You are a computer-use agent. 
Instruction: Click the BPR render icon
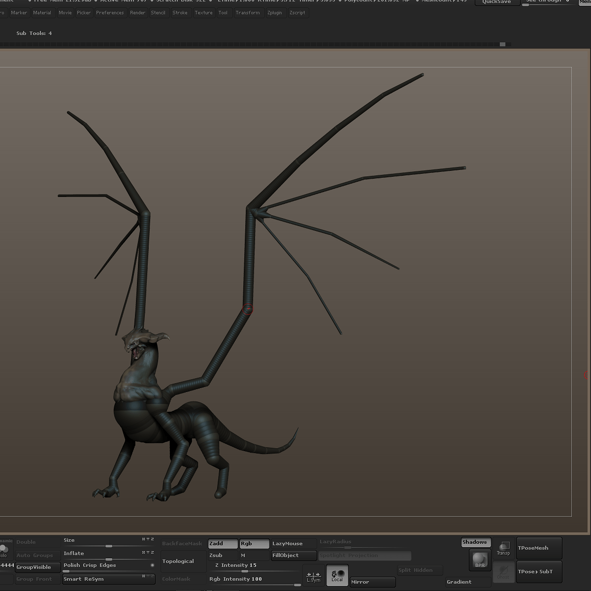pyautogui.click(x=480, y=560)
